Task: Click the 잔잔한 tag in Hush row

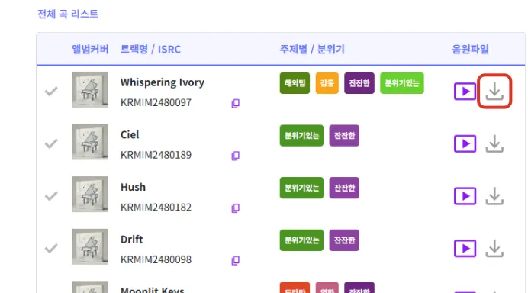Action: click(344, 188)
